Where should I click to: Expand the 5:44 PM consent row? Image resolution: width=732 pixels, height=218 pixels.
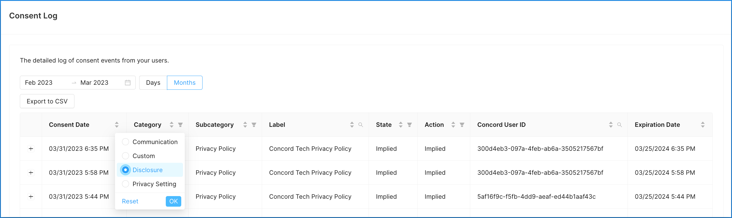point(31,196)
